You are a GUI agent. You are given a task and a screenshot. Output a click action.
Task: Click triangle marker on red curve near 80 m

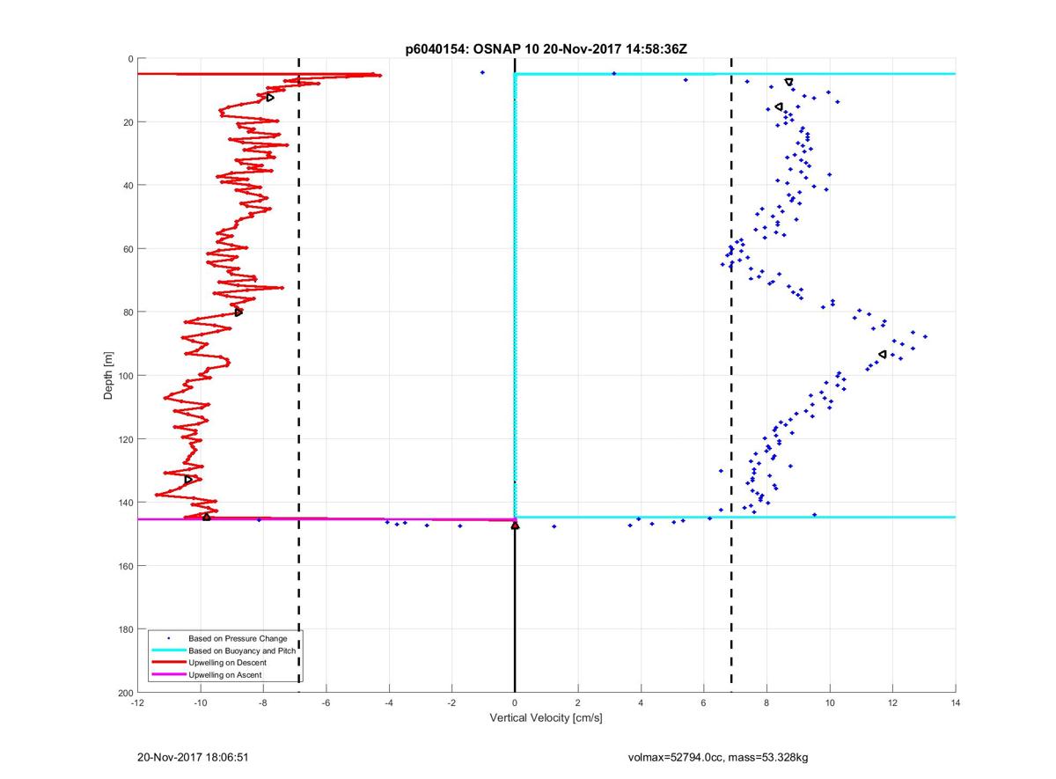238,312
